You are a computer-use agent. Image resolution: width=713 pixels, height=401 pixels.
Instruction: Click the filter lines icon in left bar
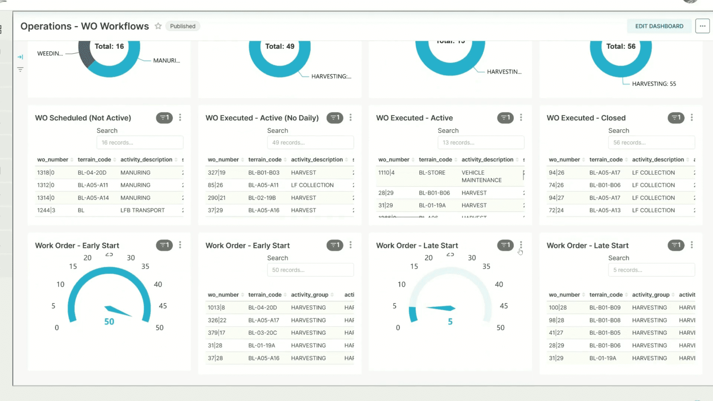pos(20,69)
